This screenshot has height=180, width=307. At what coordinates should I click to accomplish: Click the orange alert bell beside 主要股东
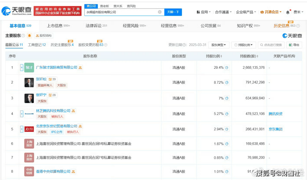(29, 36)
